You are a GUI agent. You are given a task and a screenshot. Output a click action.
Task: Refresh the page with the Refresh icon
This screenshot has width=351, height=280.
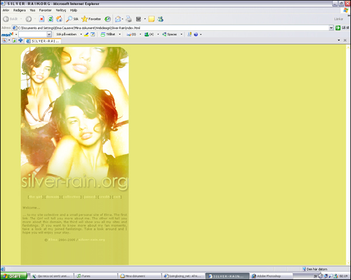pos(50,19)
